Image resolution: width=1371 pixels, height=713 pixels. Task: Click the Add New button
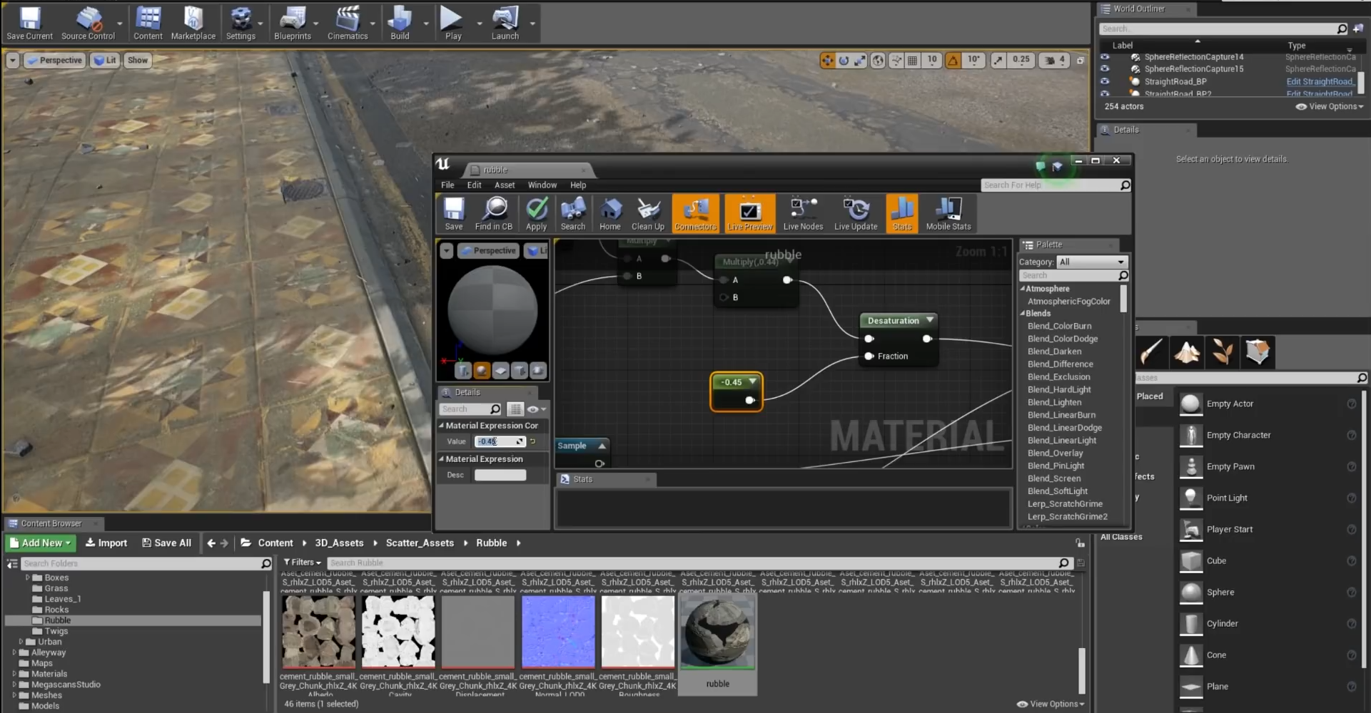(x=41, y=543)
